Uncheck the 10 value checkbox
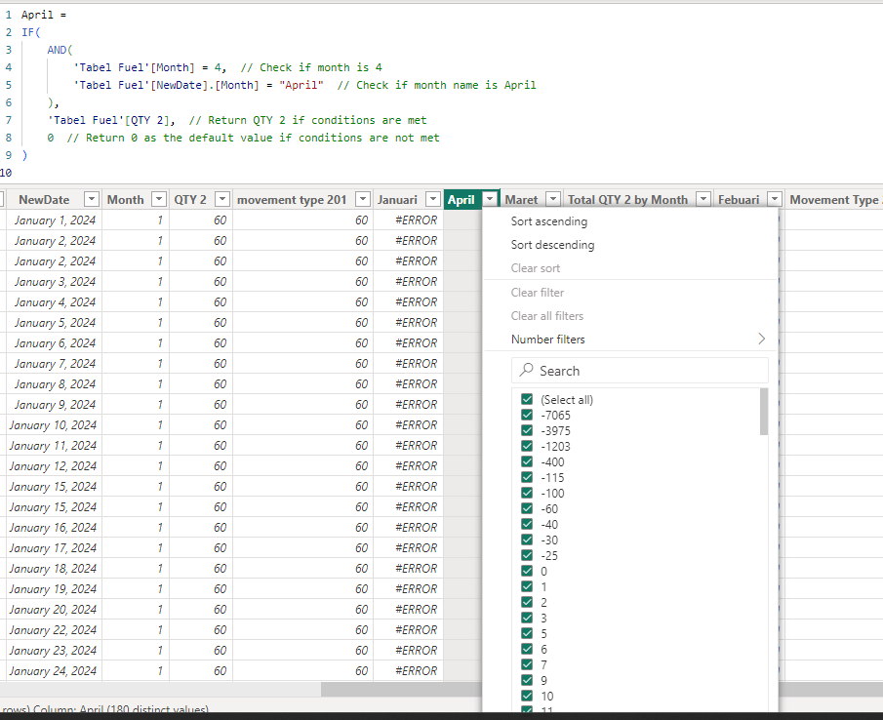The image size is (883, 720). click(527, 696)
